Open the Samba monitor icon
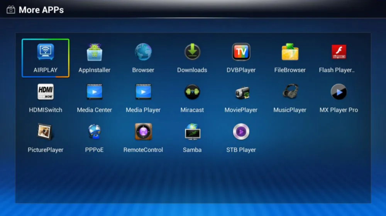Viewport: 386px width, 216px height. [x=193, y=132]
